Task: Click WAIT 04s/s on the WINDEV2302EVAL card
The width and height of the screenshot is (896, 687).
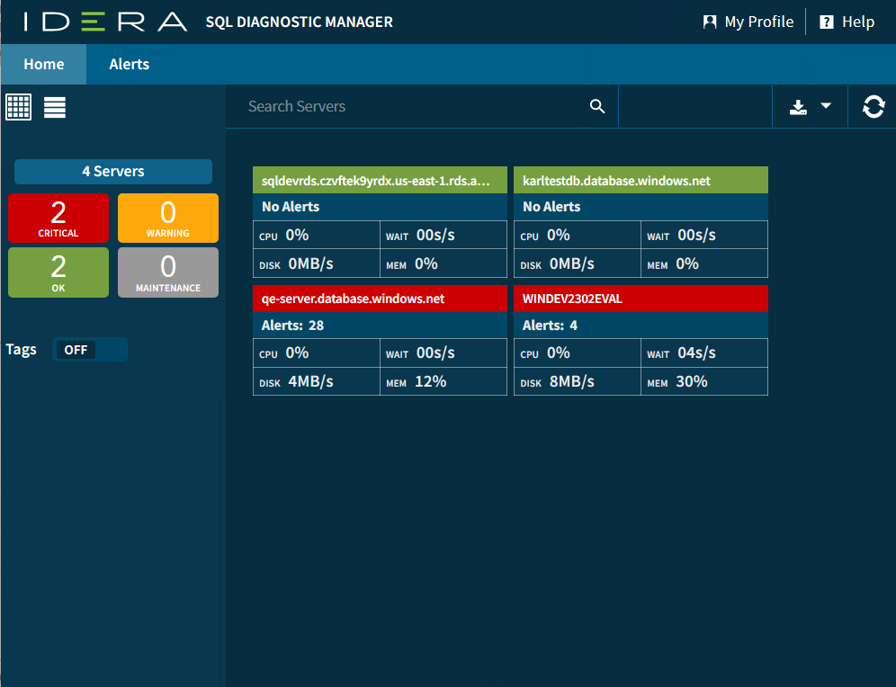Action: tap(704, 352)
